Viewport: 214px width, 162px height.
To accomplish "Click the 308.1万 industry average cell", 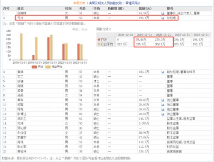I will tap(160, 44).
